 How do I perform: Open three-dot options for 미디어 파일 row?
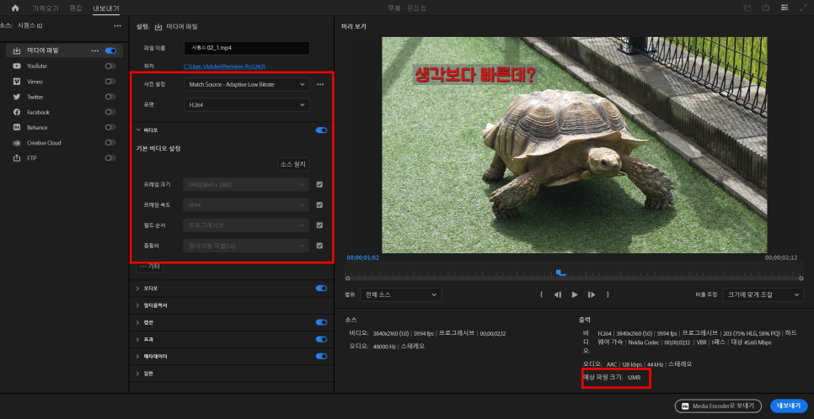(x=95, y=50)
